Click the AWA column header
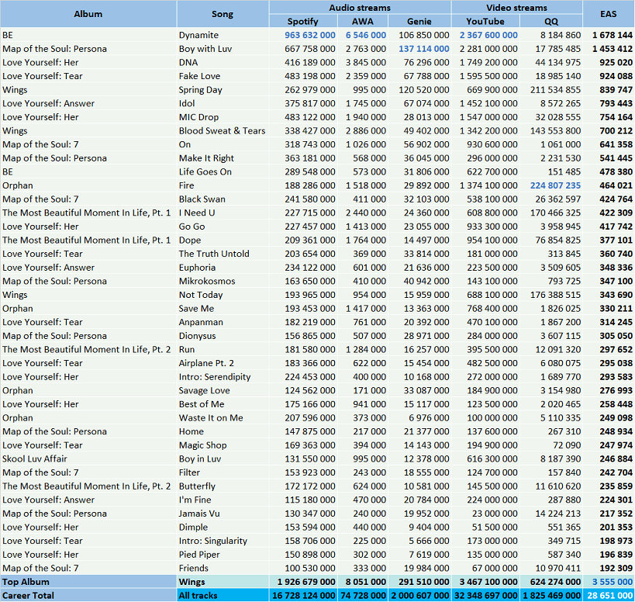The height and width of the screenshot is (602, 635). (363, 21)
